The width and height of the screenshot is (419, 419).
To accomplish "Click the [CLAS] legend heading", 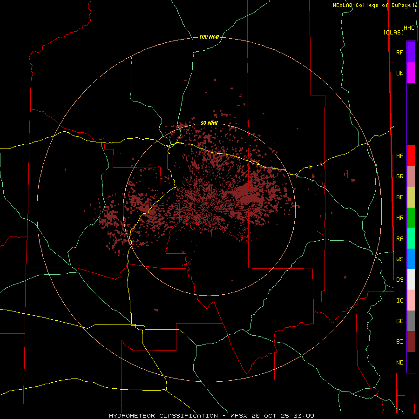I will pos(393,32).
